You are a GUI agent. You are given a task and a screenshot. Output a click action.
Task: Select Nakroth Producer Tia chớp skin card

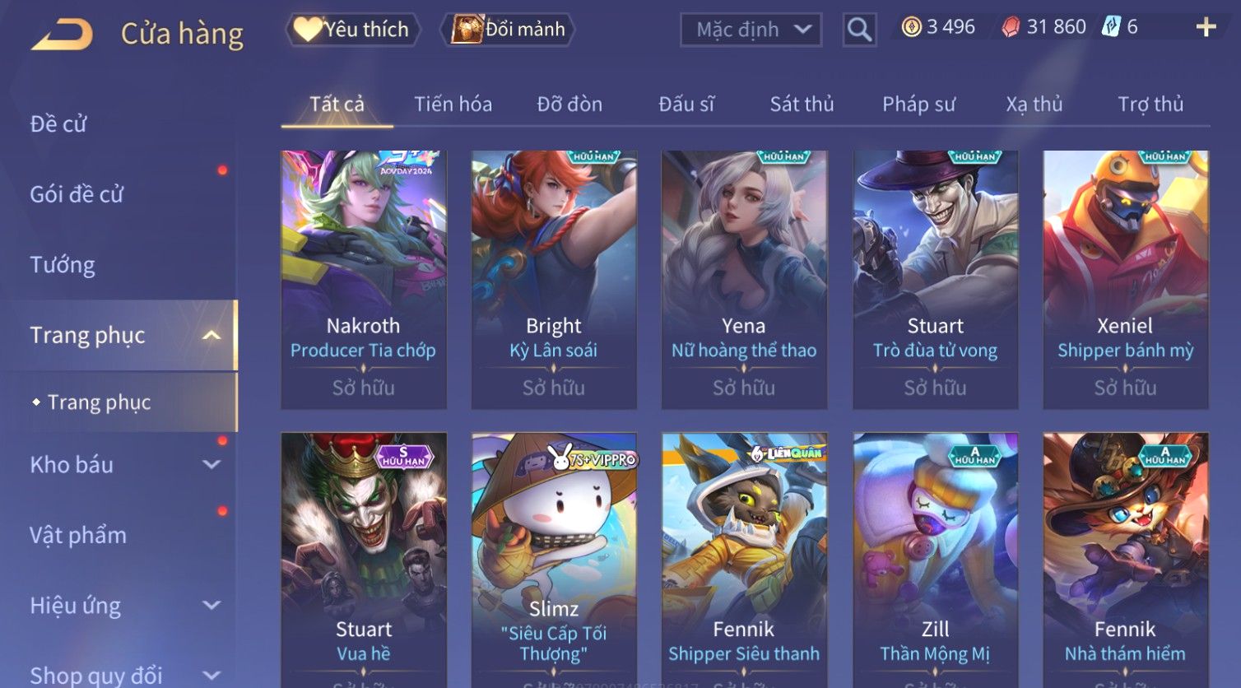pyautogui.click(x=364, y=280)
